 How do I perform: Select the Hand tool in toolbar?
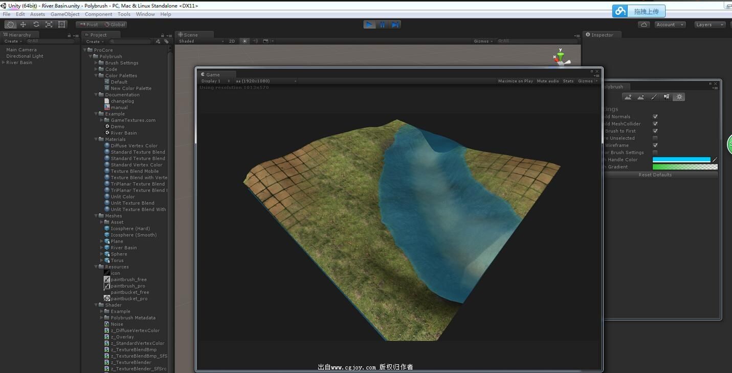11,24
